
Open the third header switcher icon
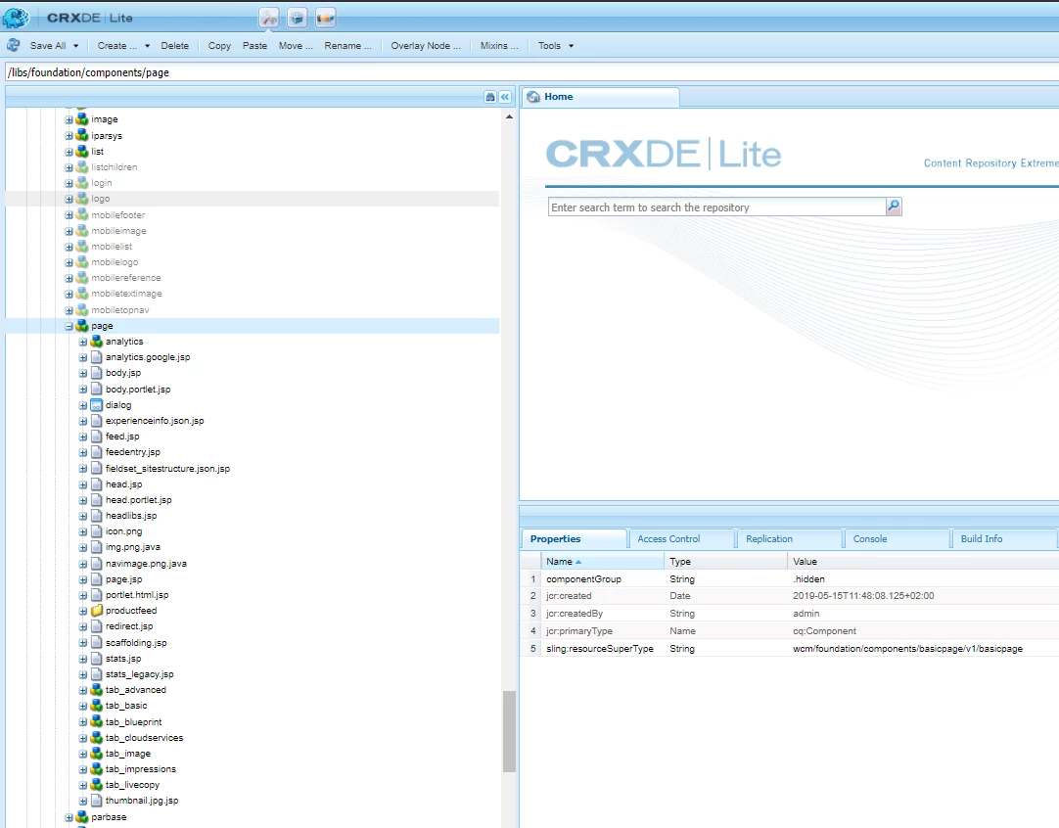(x=326, y=19)
